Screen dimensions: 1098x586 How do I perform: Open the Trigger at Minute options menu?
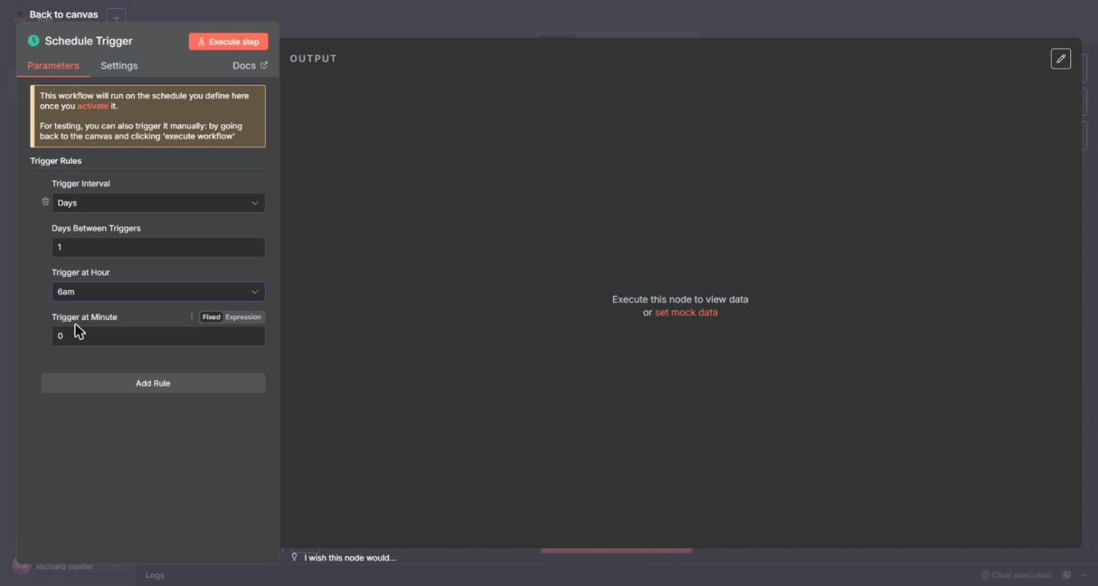[x=192, y=317]
